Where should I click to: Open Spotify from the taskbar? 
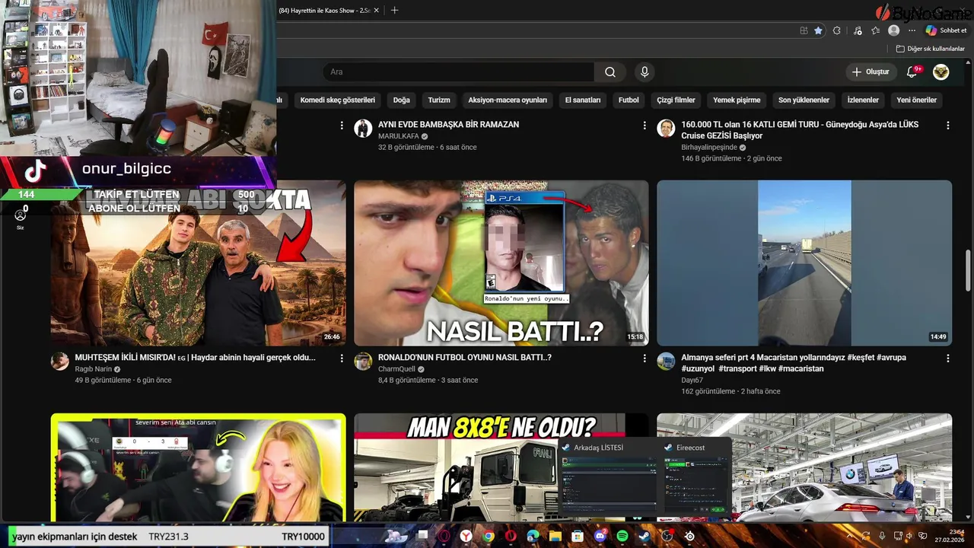(622, 536)
